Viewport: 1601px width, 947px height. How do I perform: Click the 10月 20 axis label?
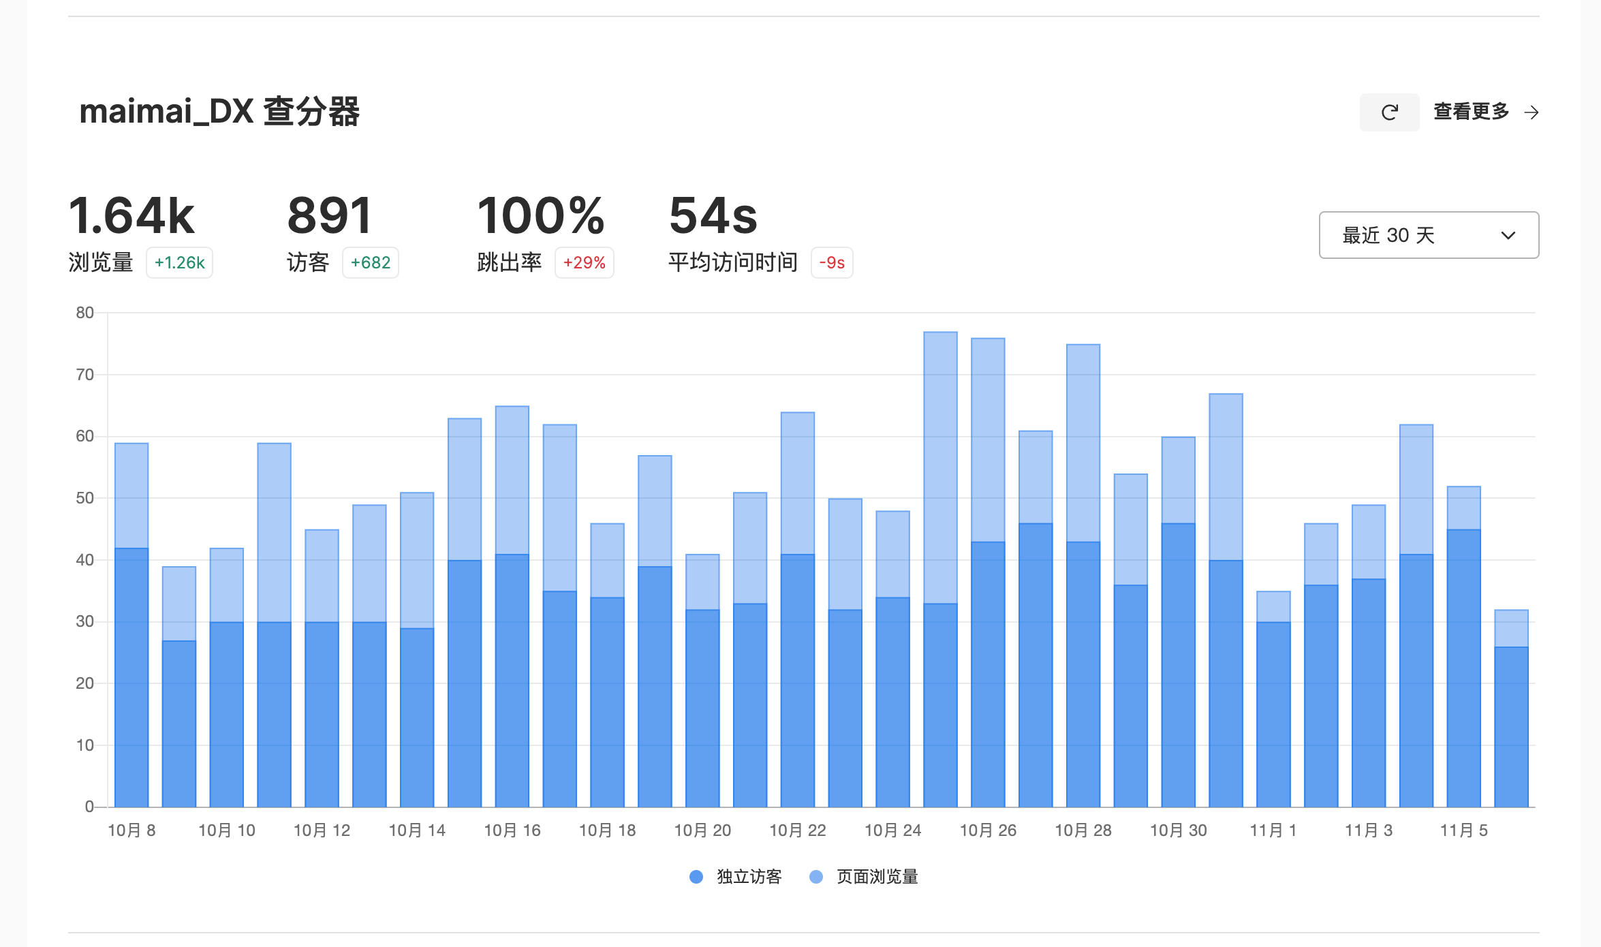tap(702, 830)
